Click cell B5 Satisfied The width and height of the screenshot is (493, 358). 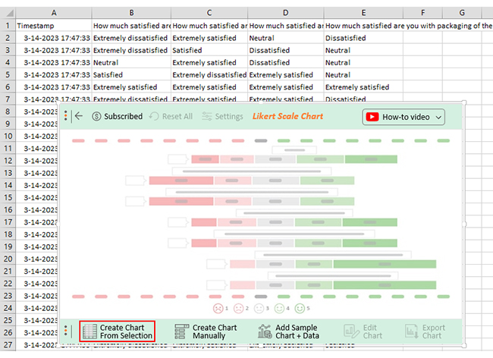pos(131,75)
